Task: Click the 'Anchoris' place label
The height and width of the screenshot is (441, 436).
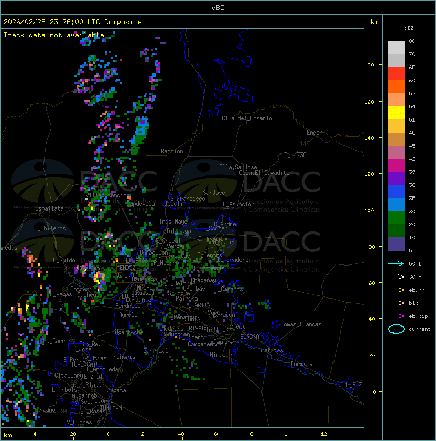Action: (123, 357)
